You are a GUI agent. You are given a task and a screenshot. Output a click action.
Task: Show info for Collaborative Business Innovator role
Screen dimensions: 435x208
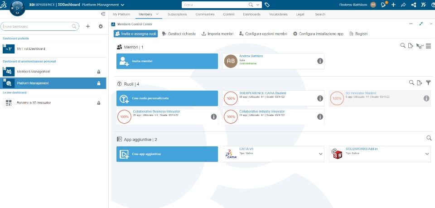(x=213, y=117)
